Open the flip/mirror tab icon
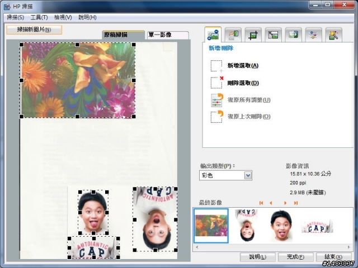The image size is (358, 268). (293, 35)
